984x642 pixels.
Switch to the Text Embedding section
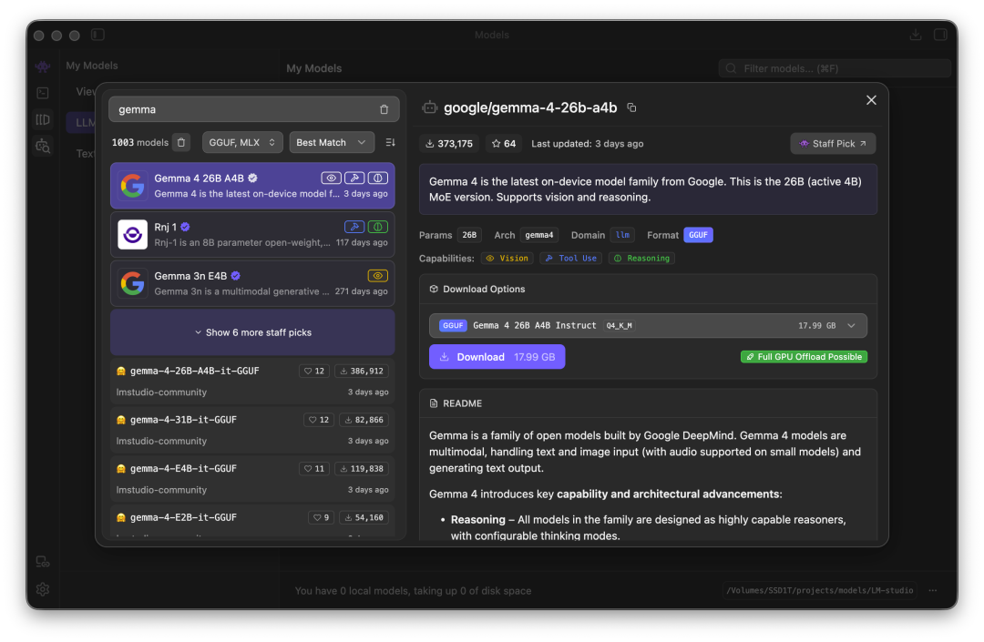click(x=85, y=153)
